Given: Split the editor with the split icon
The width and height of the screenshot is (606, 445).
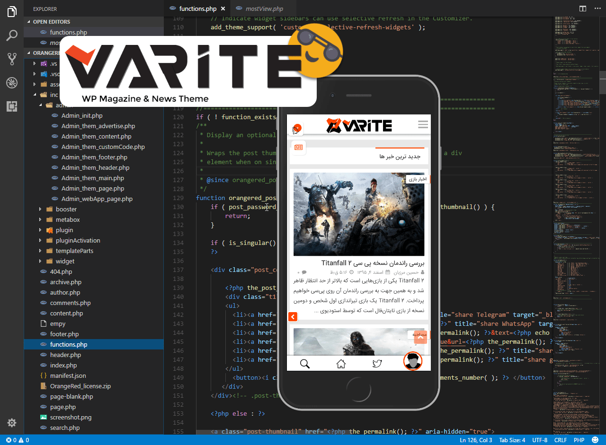Looking at the screenshot, I should pyautogui.click(x=582, y=9).
